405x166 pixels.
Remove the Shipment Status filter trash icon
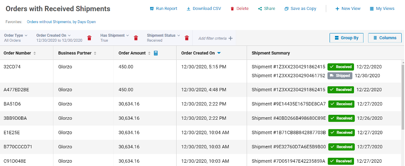coord(187,38)
